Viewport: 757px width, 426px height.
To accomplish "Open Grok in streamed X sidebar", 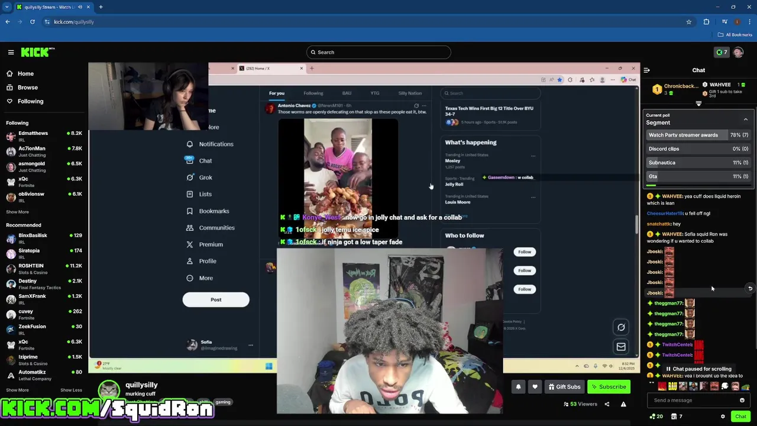I will [x=199, y=177].
